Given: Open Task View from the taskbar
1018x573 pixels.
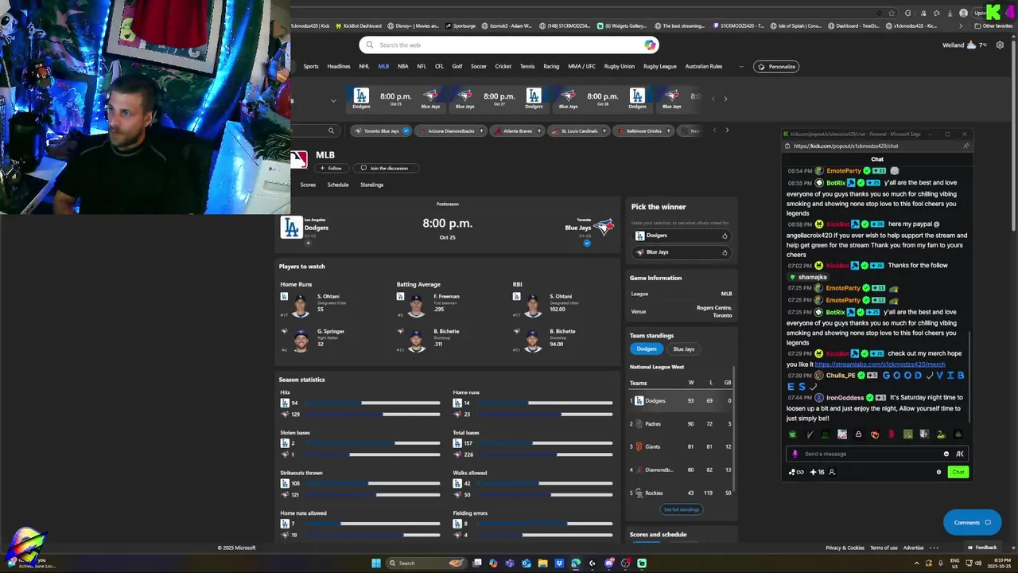Looking at the screenshot, I should tap(477, 563).
